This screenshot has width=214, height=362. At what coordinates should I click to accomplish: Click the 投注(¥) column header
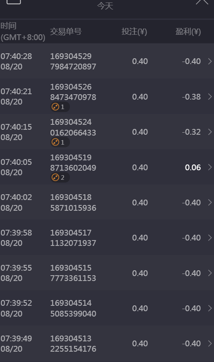point(134,32)
